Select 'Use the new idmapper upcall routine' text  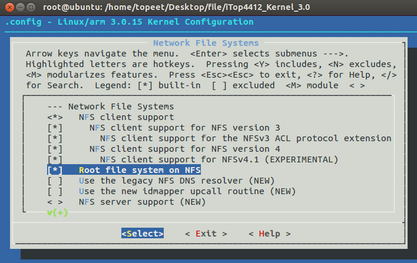(171, 191)
